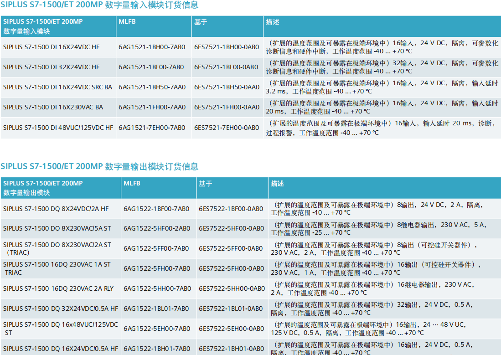Click the product name DO 8X230VAC/2A ST (TRIAC)
The image size is (501, 355).
57,249
